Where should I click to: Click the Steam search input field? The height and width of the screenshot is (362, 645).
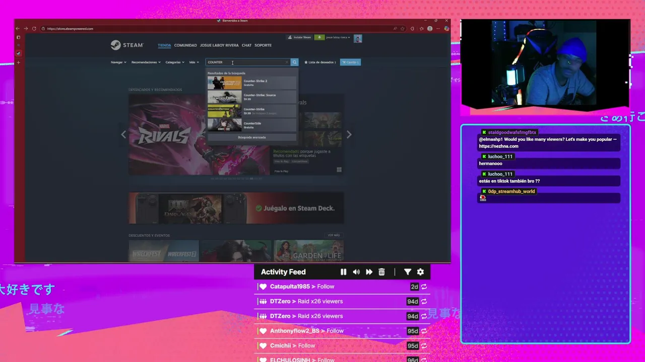pyautogui.click(x=247, y=62)
